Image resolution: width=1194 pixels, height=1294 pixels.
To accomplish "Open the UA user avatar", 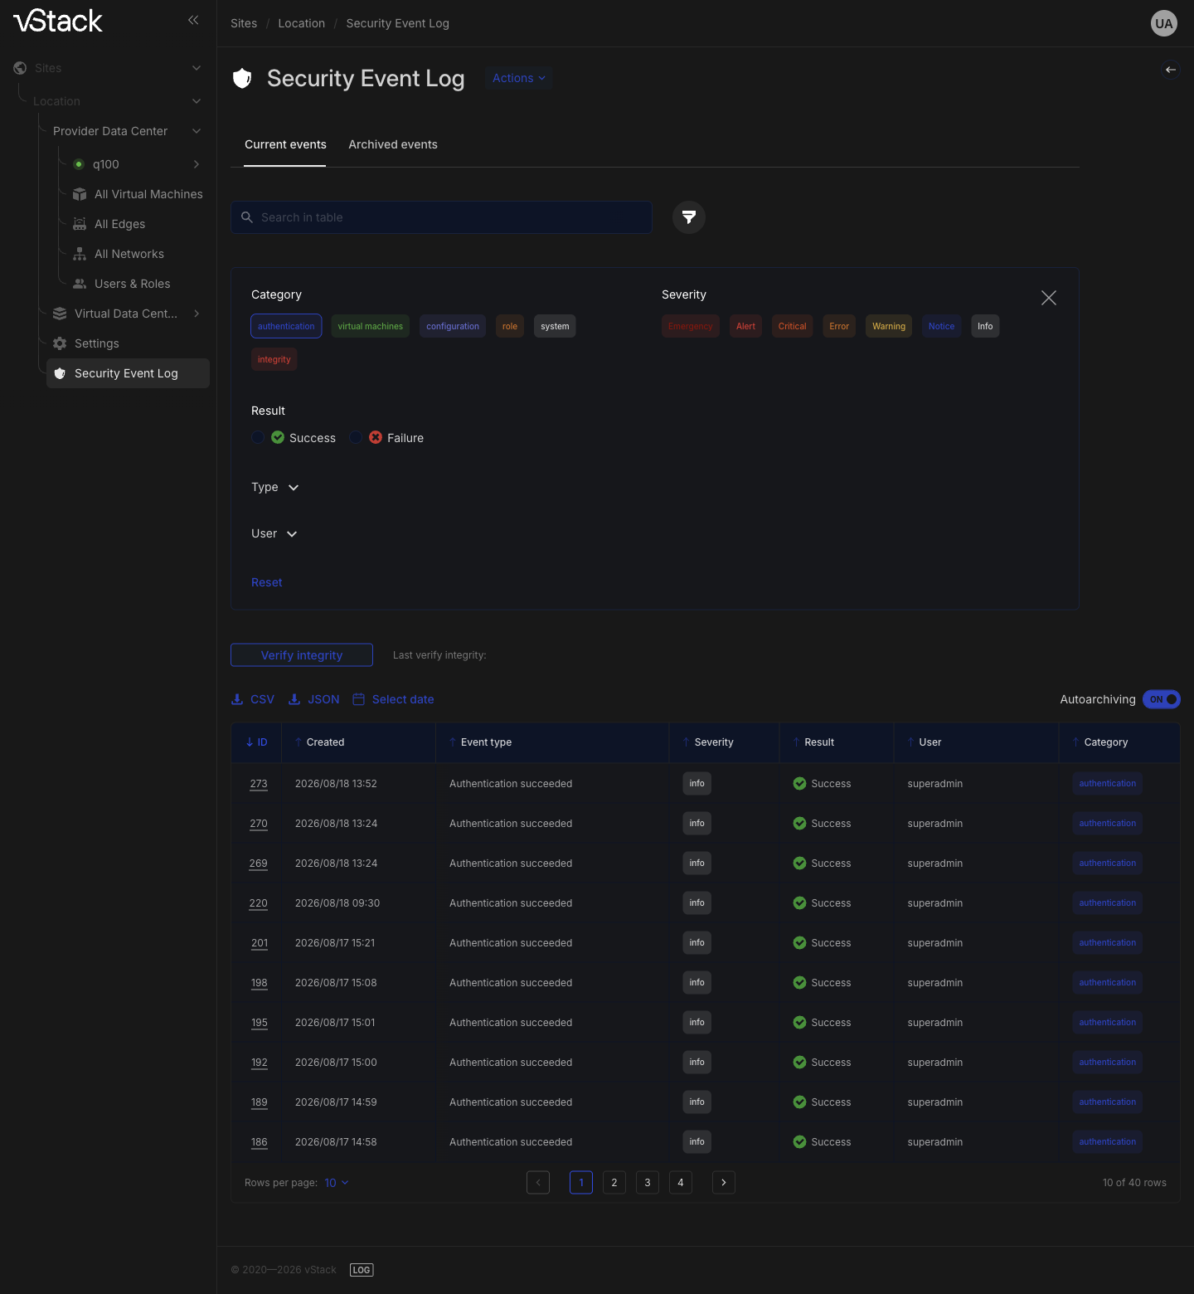I will 1164,23.
